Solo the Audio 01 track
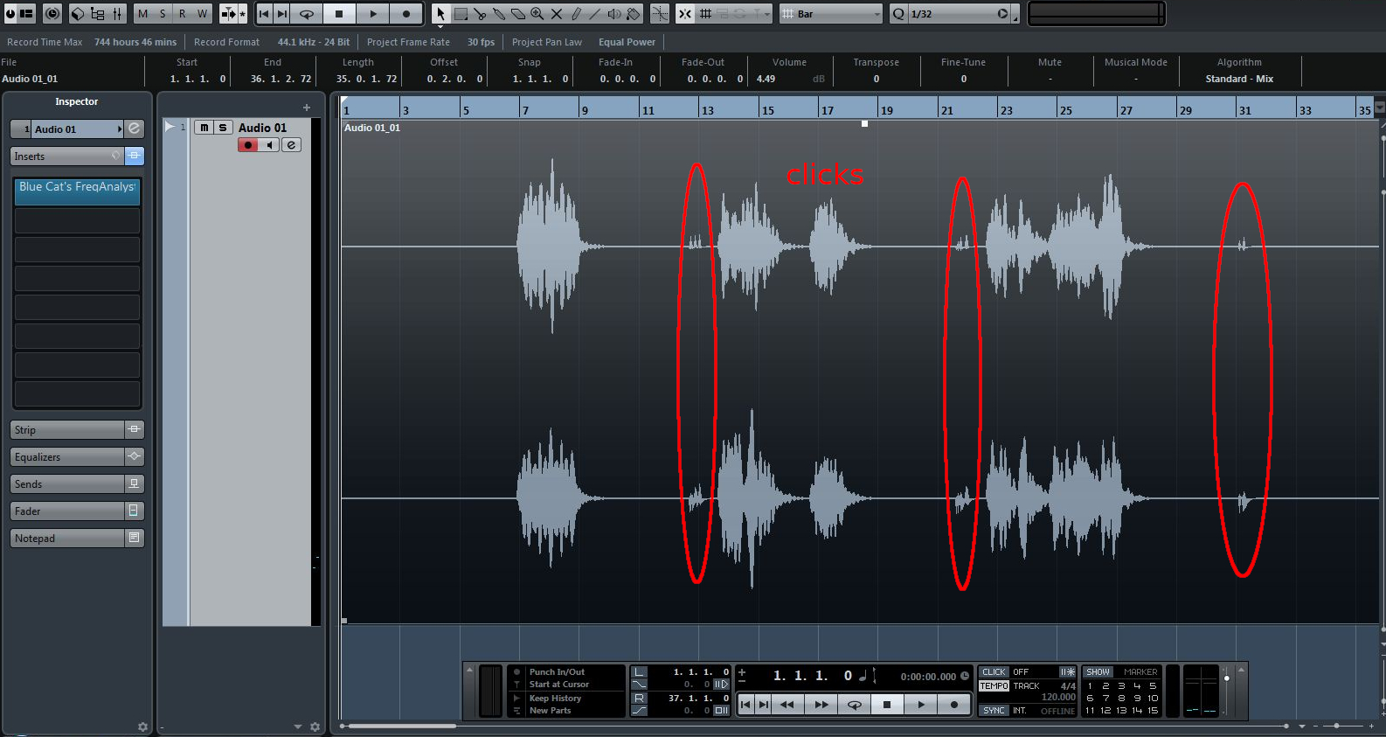This screenshot has height=737, width=1386. pyautogui.click(x=223, y=128)
